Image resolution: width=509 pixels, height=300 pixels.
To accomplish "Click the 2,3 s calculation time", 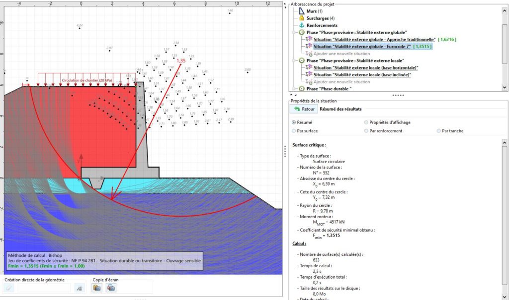I will 317,271.
